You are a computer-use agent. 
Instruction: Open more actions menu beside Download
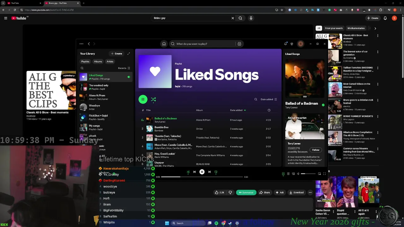310,192
